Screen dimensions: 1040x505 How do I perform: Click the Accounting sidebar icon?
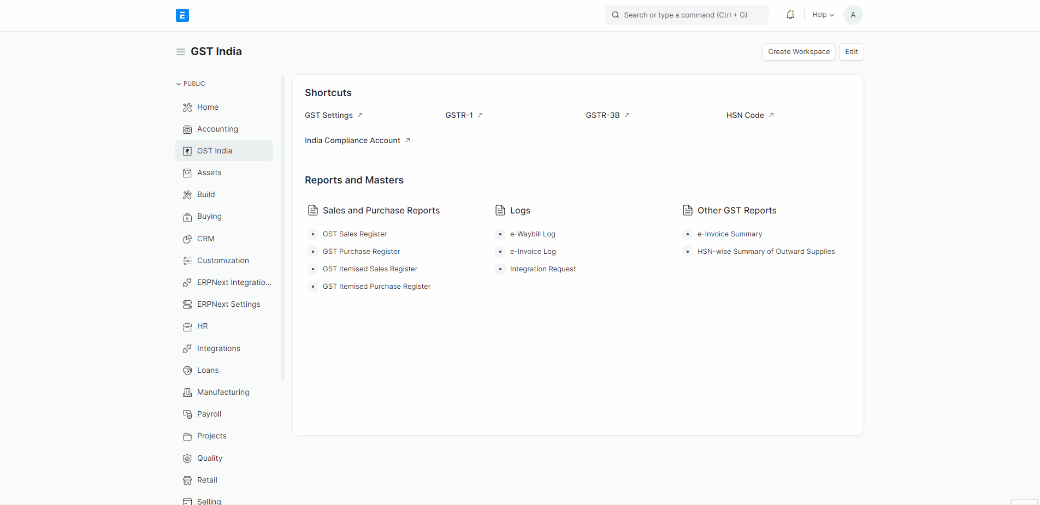point(187,129)
